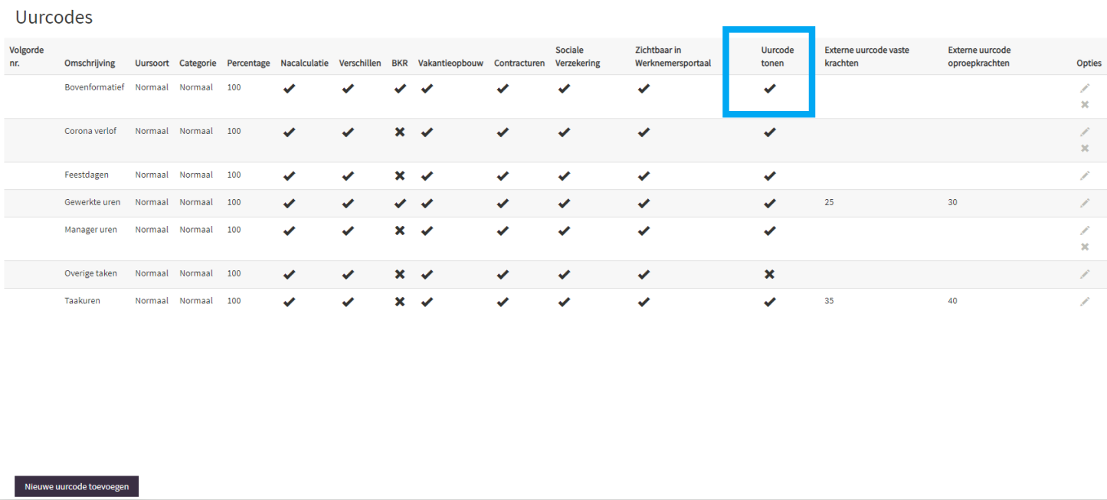Screen dimensions: 1107x500
Task: Click the Omschrijving column header
Action: click(x=90, y=63)
